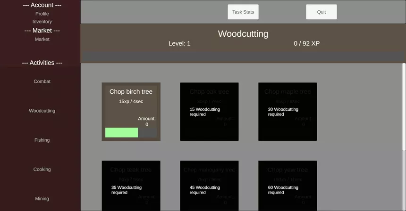Click the locked Chop teak tree card
This screenshot has width=406, height=211.
tap(131, 186)
